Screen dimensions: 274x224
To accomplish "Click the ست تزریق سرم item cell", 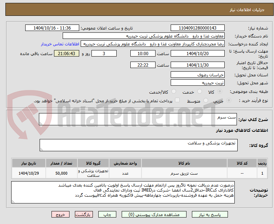I will (x=184, y=173).
